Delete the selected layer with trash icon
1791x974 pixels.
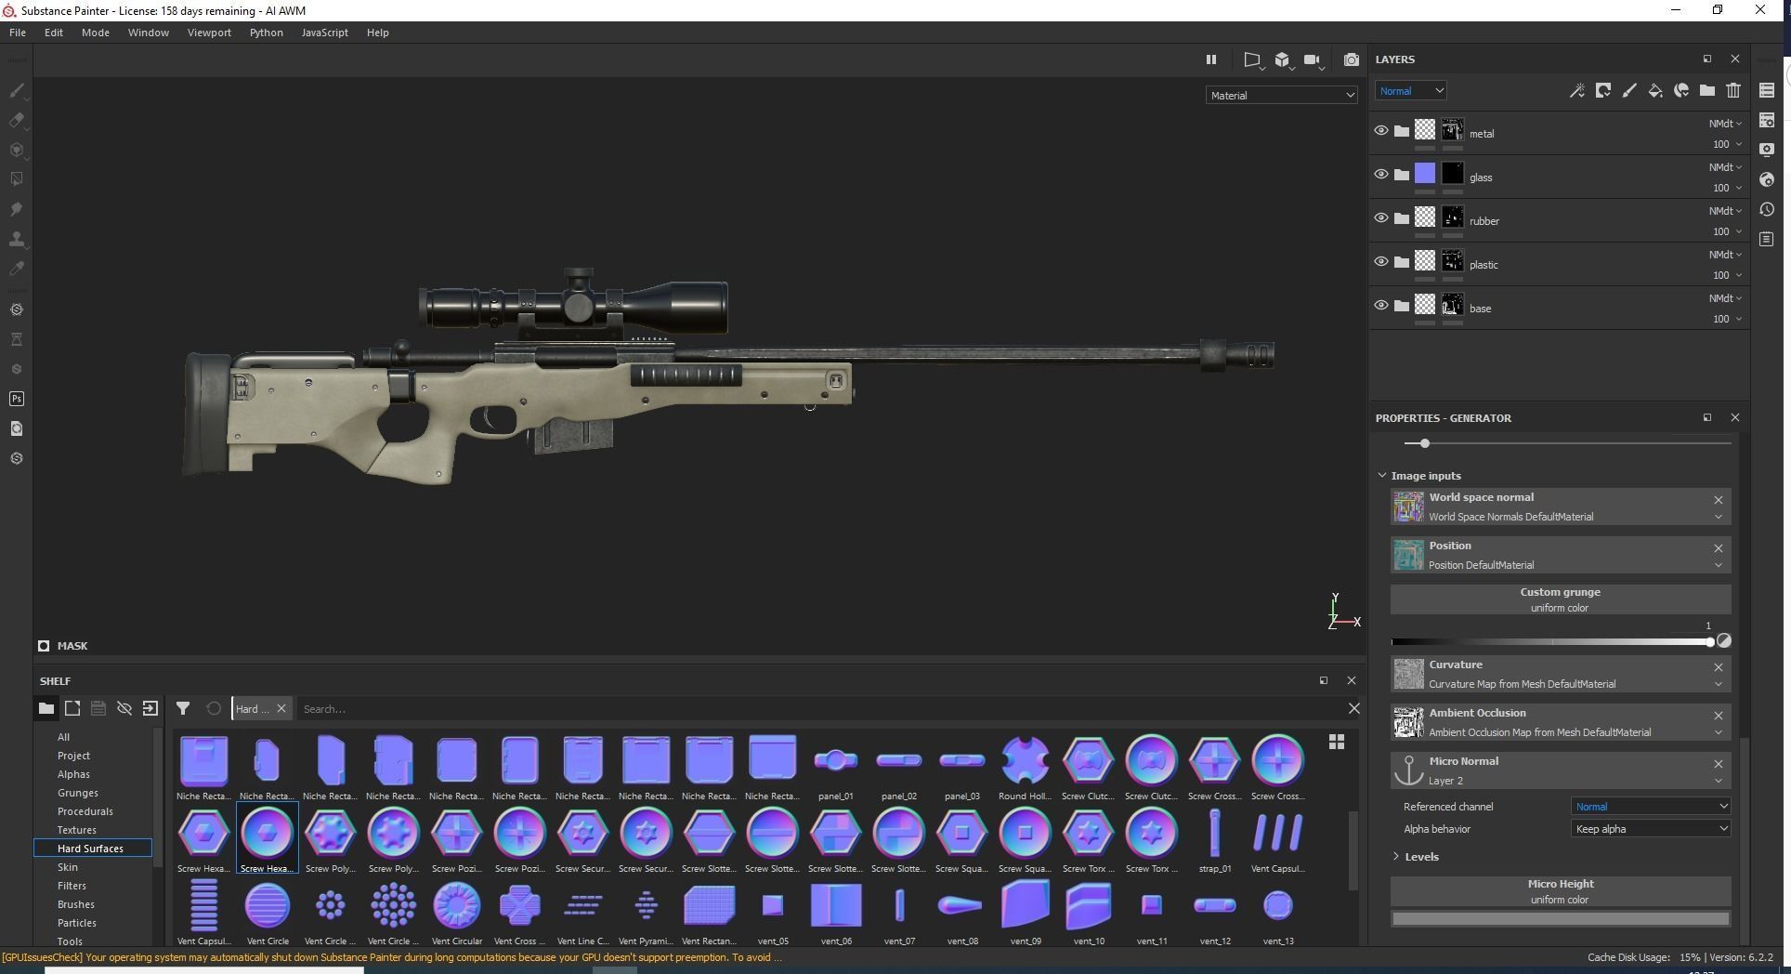1733,90
